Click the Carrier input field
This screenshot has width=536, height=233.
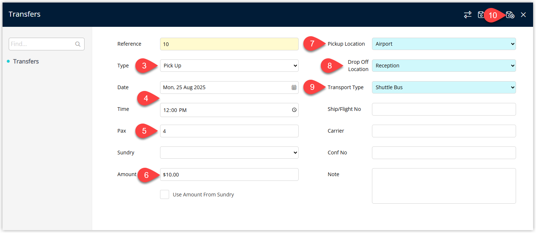coord(444,131)
